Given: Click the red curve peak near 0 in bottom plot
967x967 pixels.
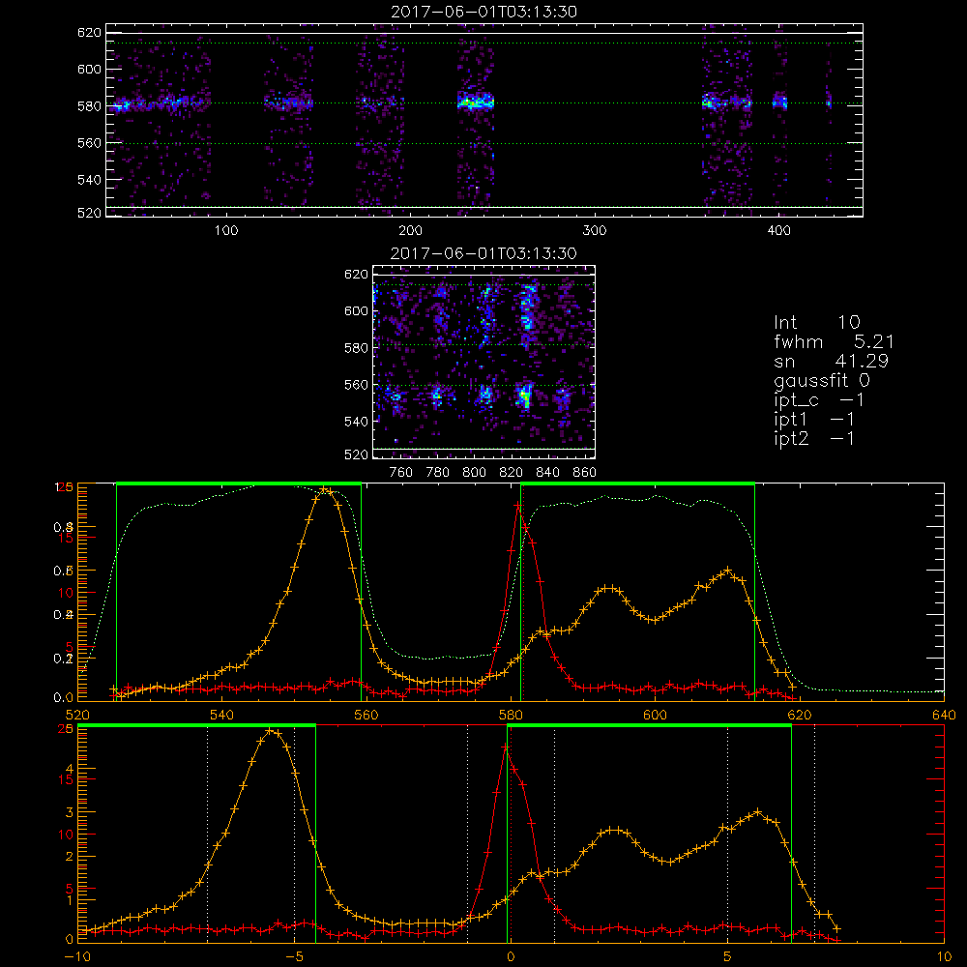Looking at the screenshot, I should [505, 747].
